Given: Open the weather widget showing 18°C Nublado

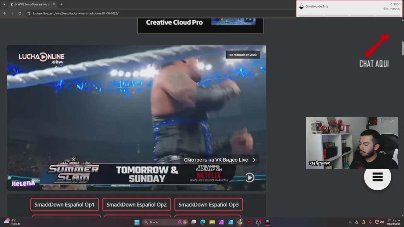Looking at the screenshot, I should click(12, 222).
